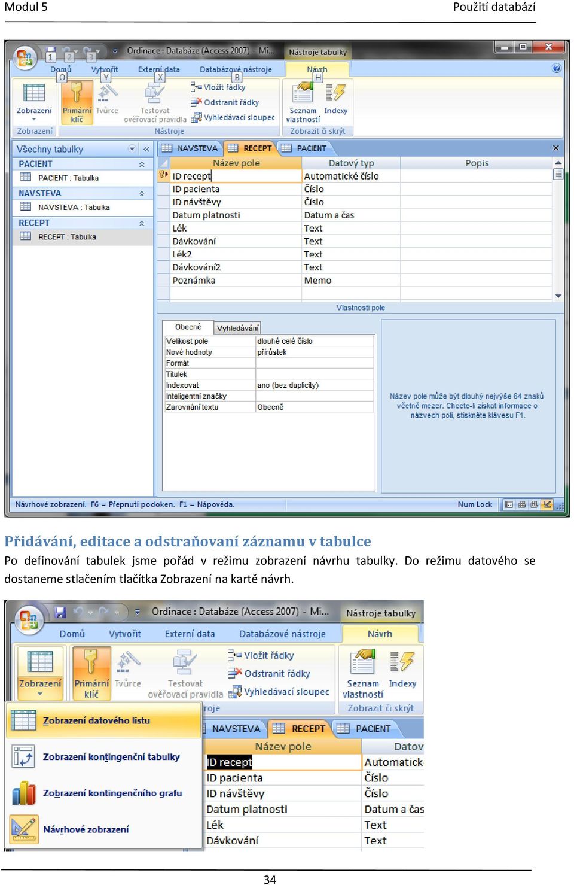Click the Zobrazení table icon in upper ribbon
The width and height of the screenshot is (574, 885).
tap(34, 93)
